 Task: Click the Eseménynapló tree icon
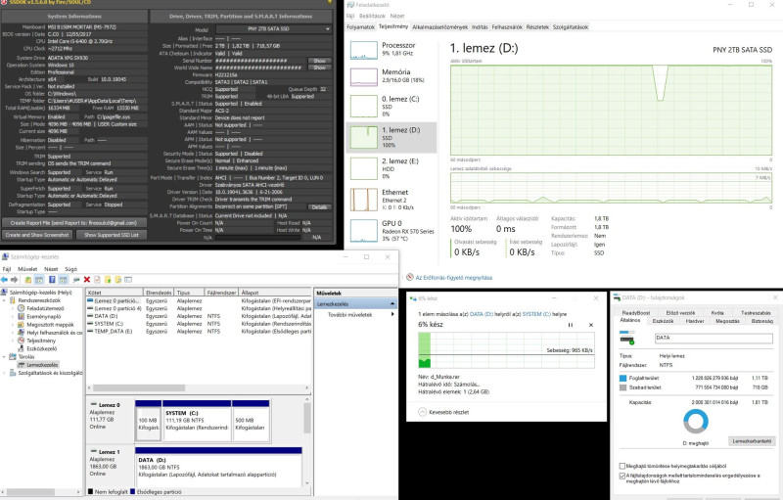[21, 316]
